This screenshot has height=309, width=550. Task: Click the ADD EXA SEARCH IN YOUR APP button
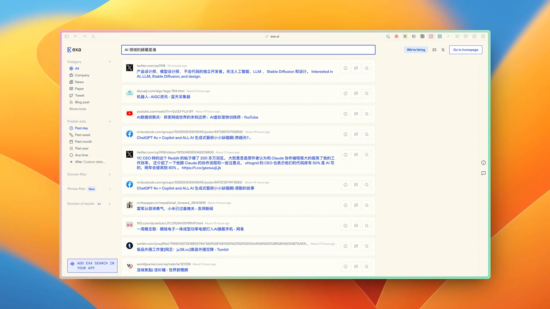(x=92, y=266)
